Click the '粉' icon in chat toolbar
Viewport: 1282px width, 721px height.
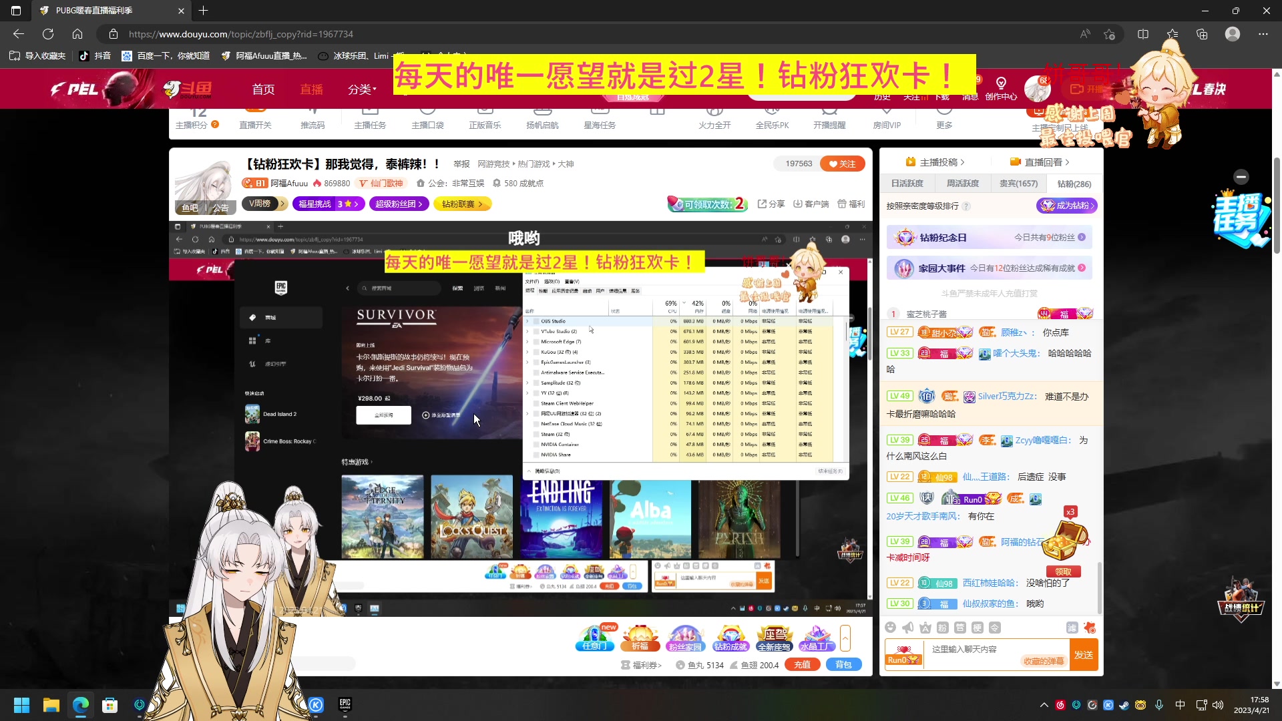[943, 628]
